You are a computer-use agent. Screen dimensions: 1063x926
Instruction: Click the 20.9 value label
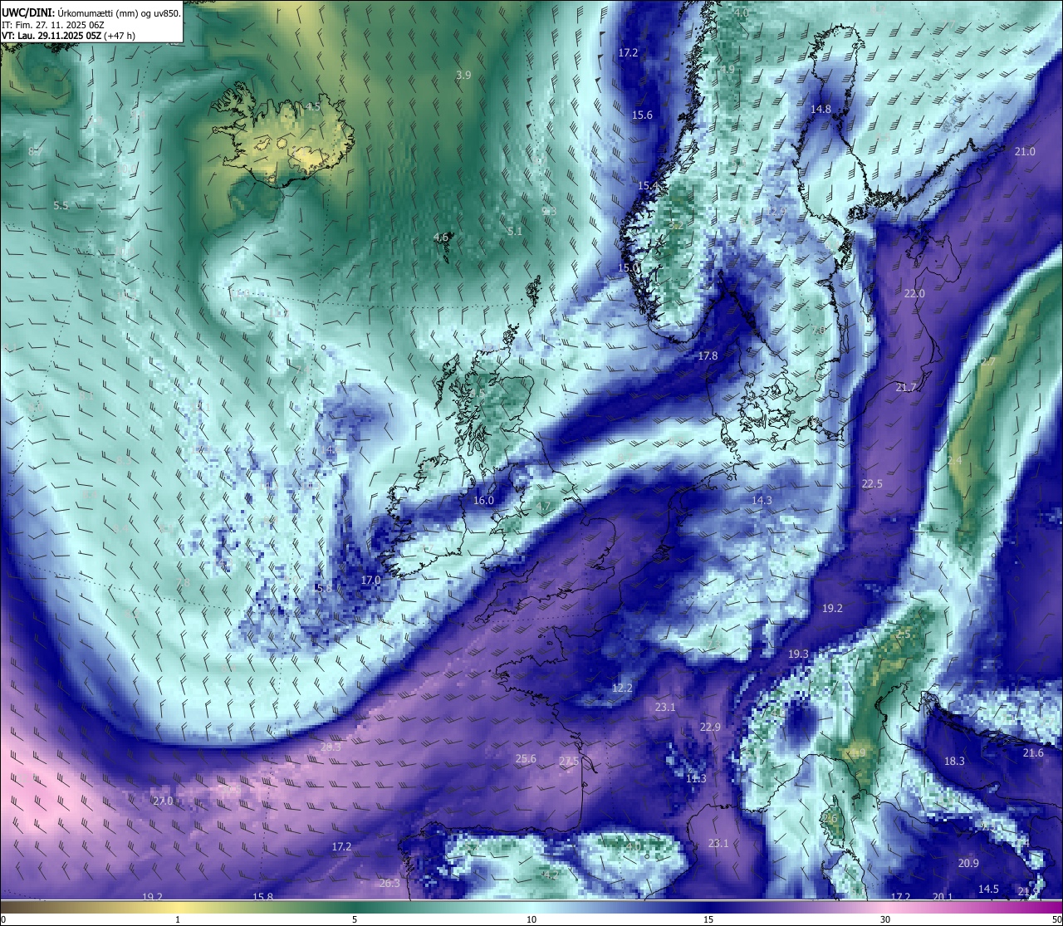[x=968, y=863]
